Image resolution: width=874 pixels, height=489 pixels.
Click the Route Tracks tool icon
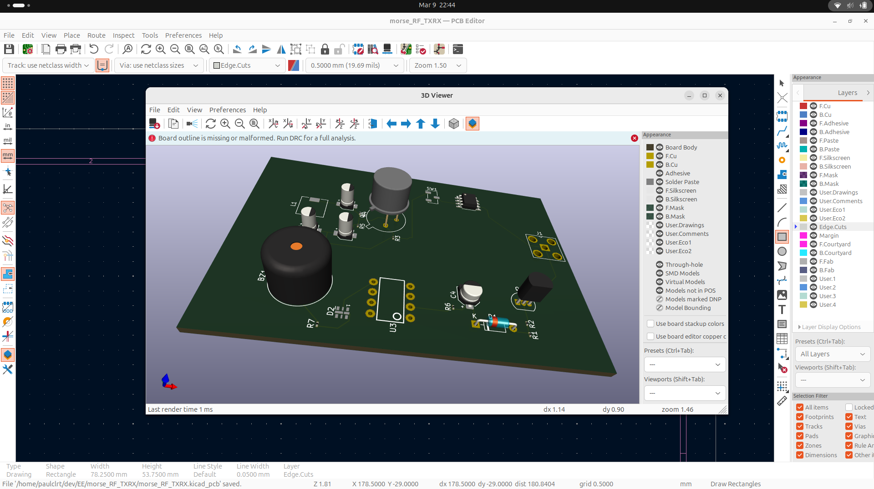(x=782, y=132)
